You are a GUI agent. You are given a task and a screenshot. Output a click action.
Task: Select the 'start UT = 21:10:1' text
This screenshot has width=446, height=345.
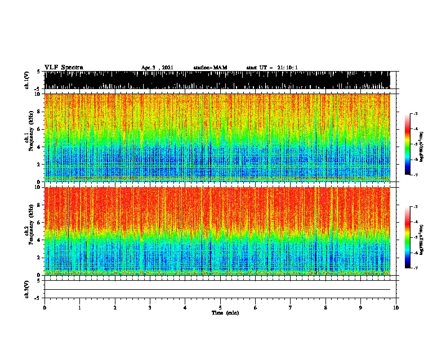pyautogui.click(x=272, y=68)
